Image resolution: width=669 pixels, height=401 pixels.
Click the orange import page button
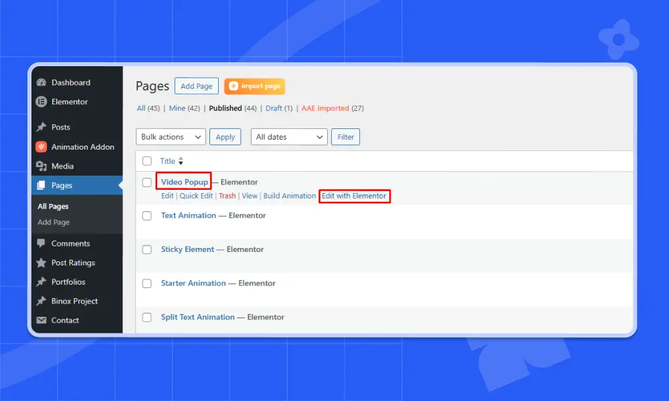pos(254,86)
